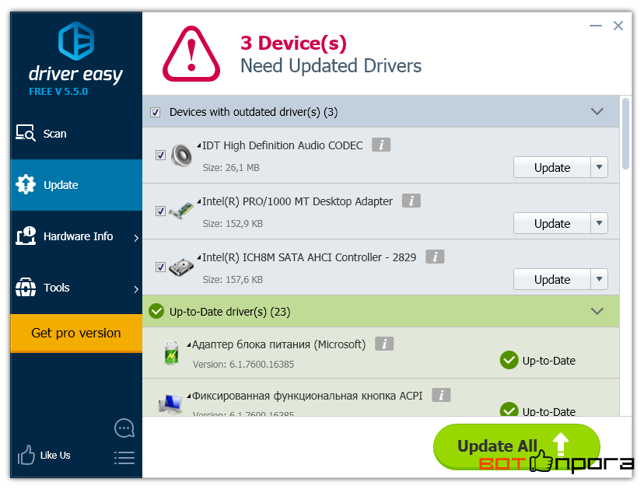The height and width of the screenshot is (489, 644).
Task: Click the battery icon of Адаптер блока питания
Action: (x=171, y=353)
